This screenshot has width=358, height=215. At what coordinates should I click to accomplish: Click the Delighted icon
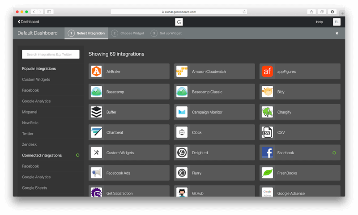[x=182, y=152]
